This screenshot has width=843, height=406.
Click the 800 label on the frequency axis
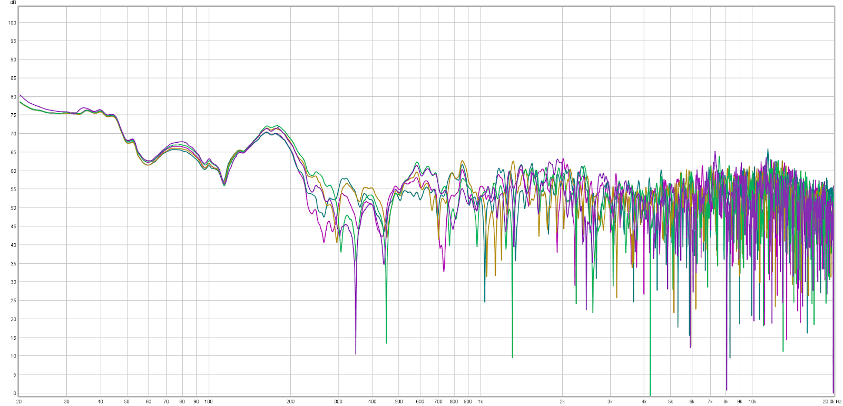(454, 401)
